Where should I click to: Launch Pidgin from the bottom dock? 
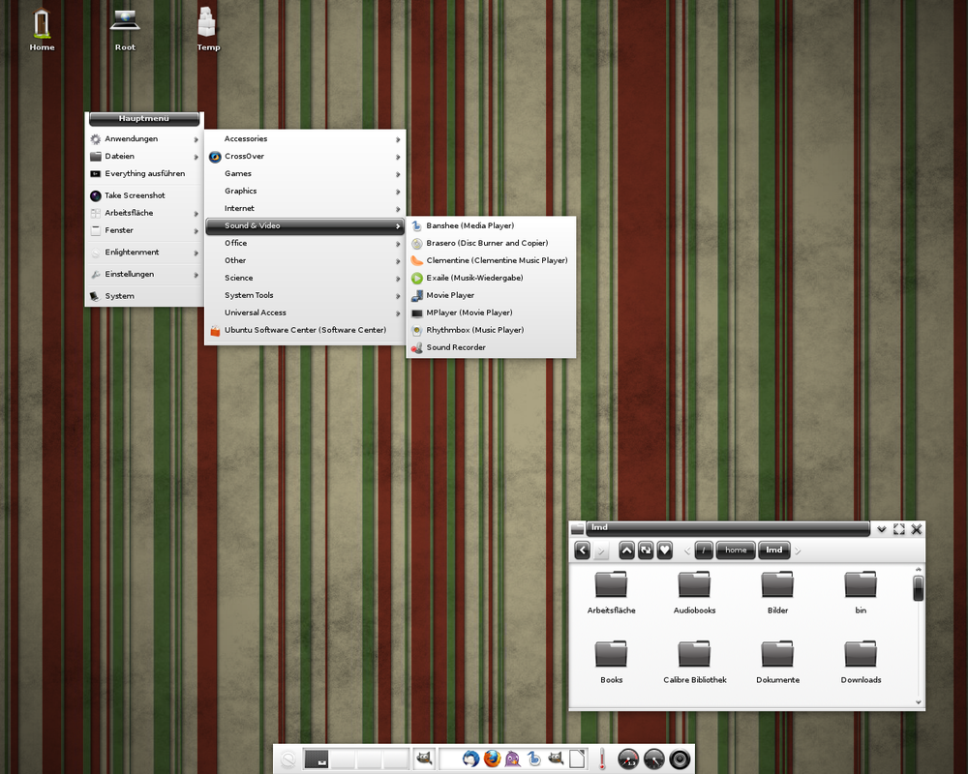(512, 759)
